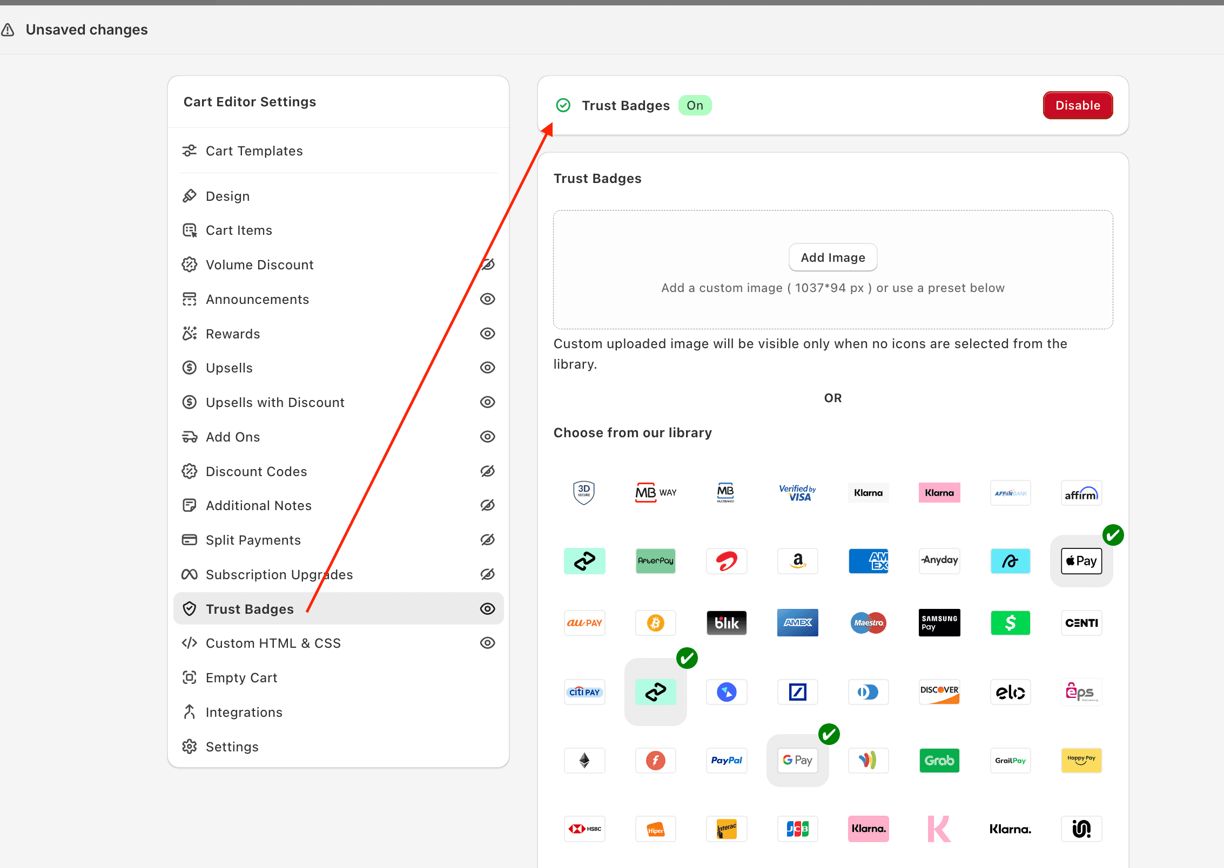Select the Amazon badge

click(x=798, y=561)
